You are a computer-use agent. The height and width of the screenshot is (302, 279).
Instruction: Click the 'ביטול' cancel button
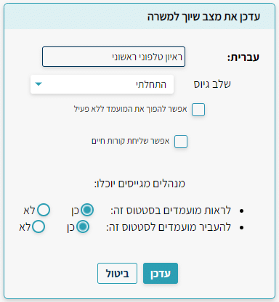117,274
